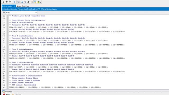Toggle the highlighted blue pilcrow toolbar icon
The height and width of the screenshot is (95, 169).
14,2
